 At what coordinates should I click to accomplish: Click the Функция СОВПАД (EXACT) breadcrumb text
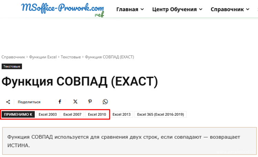[x=110, y=57]
